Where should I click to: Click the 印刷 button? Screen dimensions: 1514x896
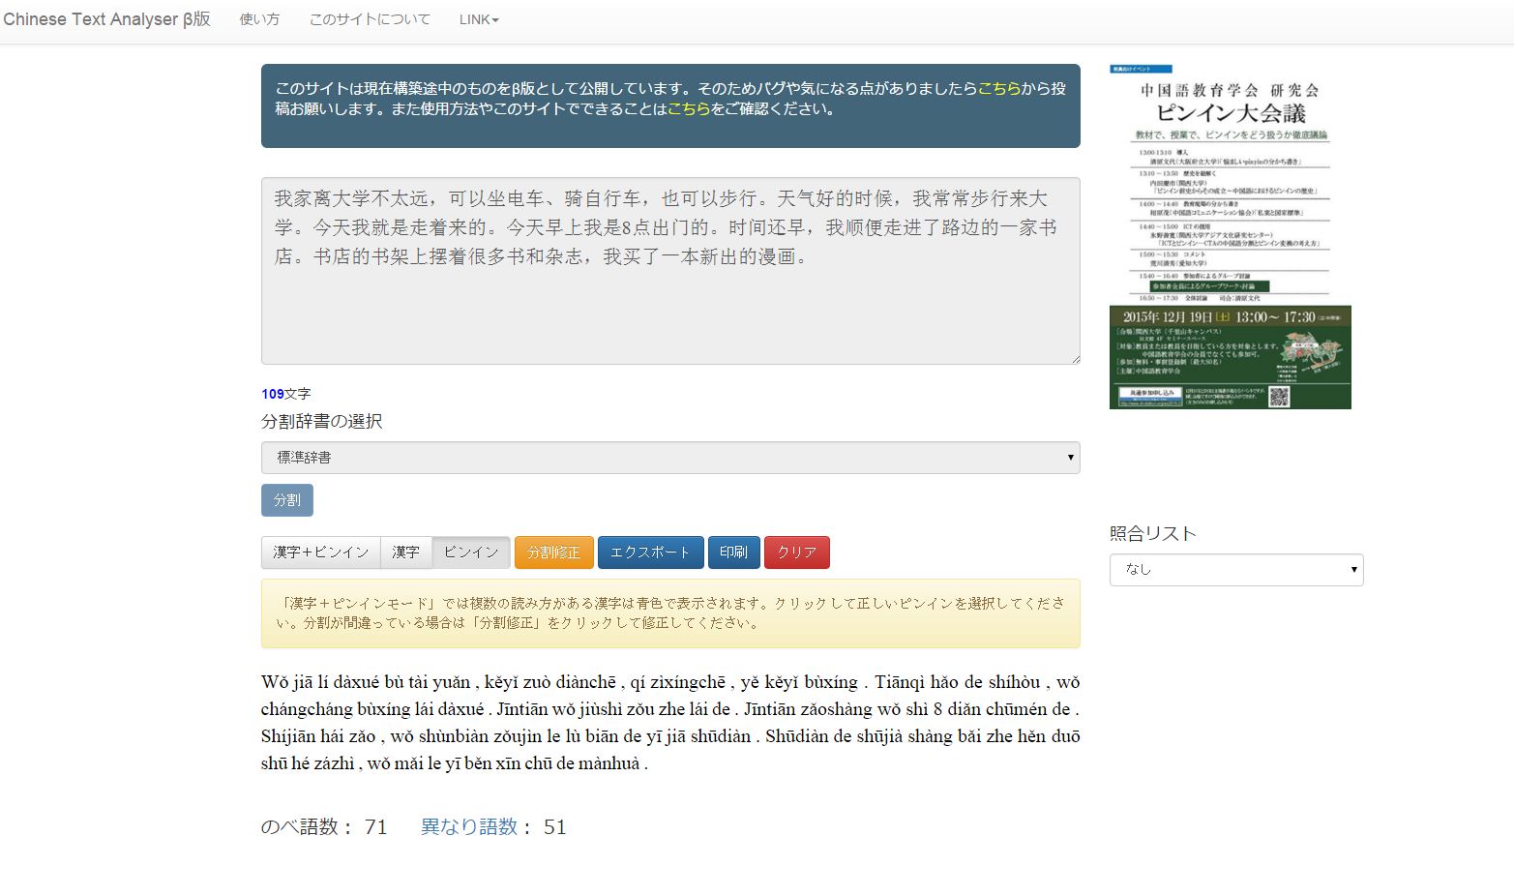tap(734, 553)
